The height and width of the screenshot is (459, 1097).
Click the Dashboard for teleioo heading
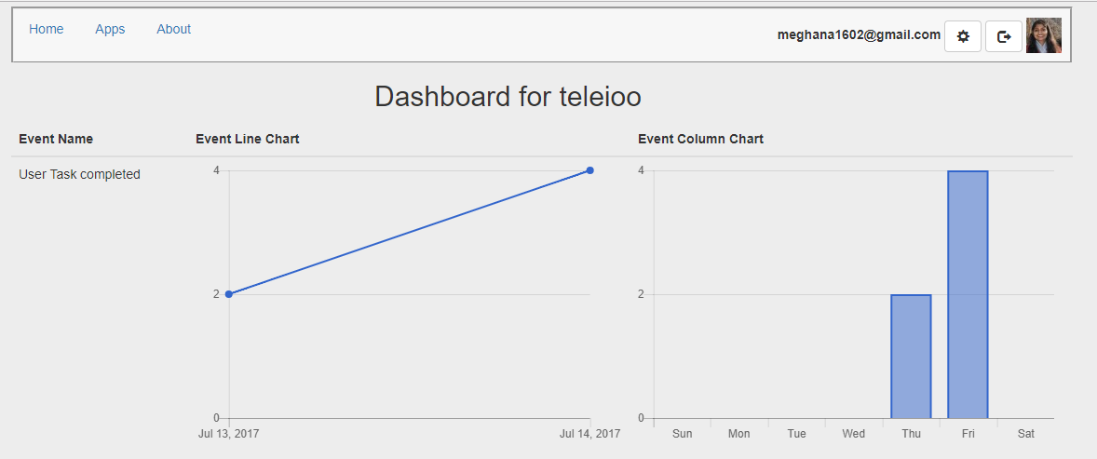click(508, 96)
